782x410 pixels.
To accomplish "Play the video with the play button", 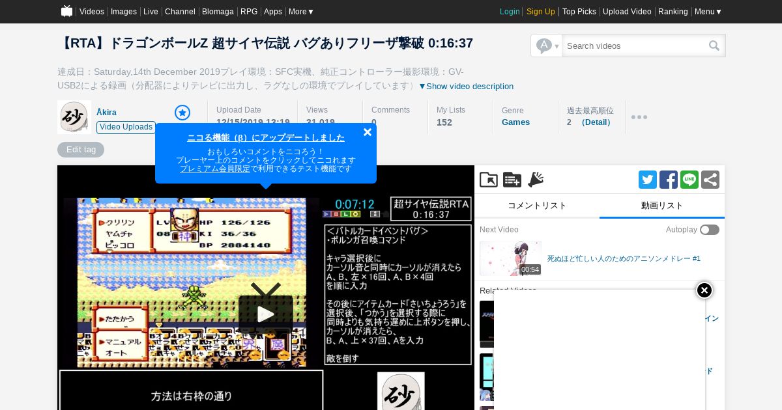I will (x=266, y=314).
